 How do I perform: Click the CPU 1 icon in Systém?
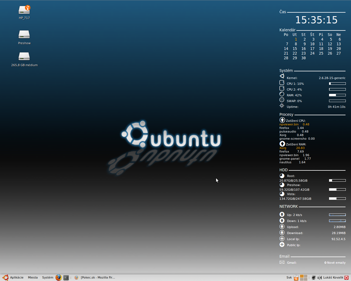pyautogui.click(x=282, y=83)
